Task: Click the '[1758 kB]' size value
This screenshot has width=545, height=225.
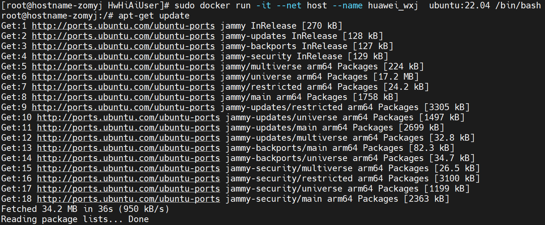Action: pyautogui.click(x=375, y=97)
